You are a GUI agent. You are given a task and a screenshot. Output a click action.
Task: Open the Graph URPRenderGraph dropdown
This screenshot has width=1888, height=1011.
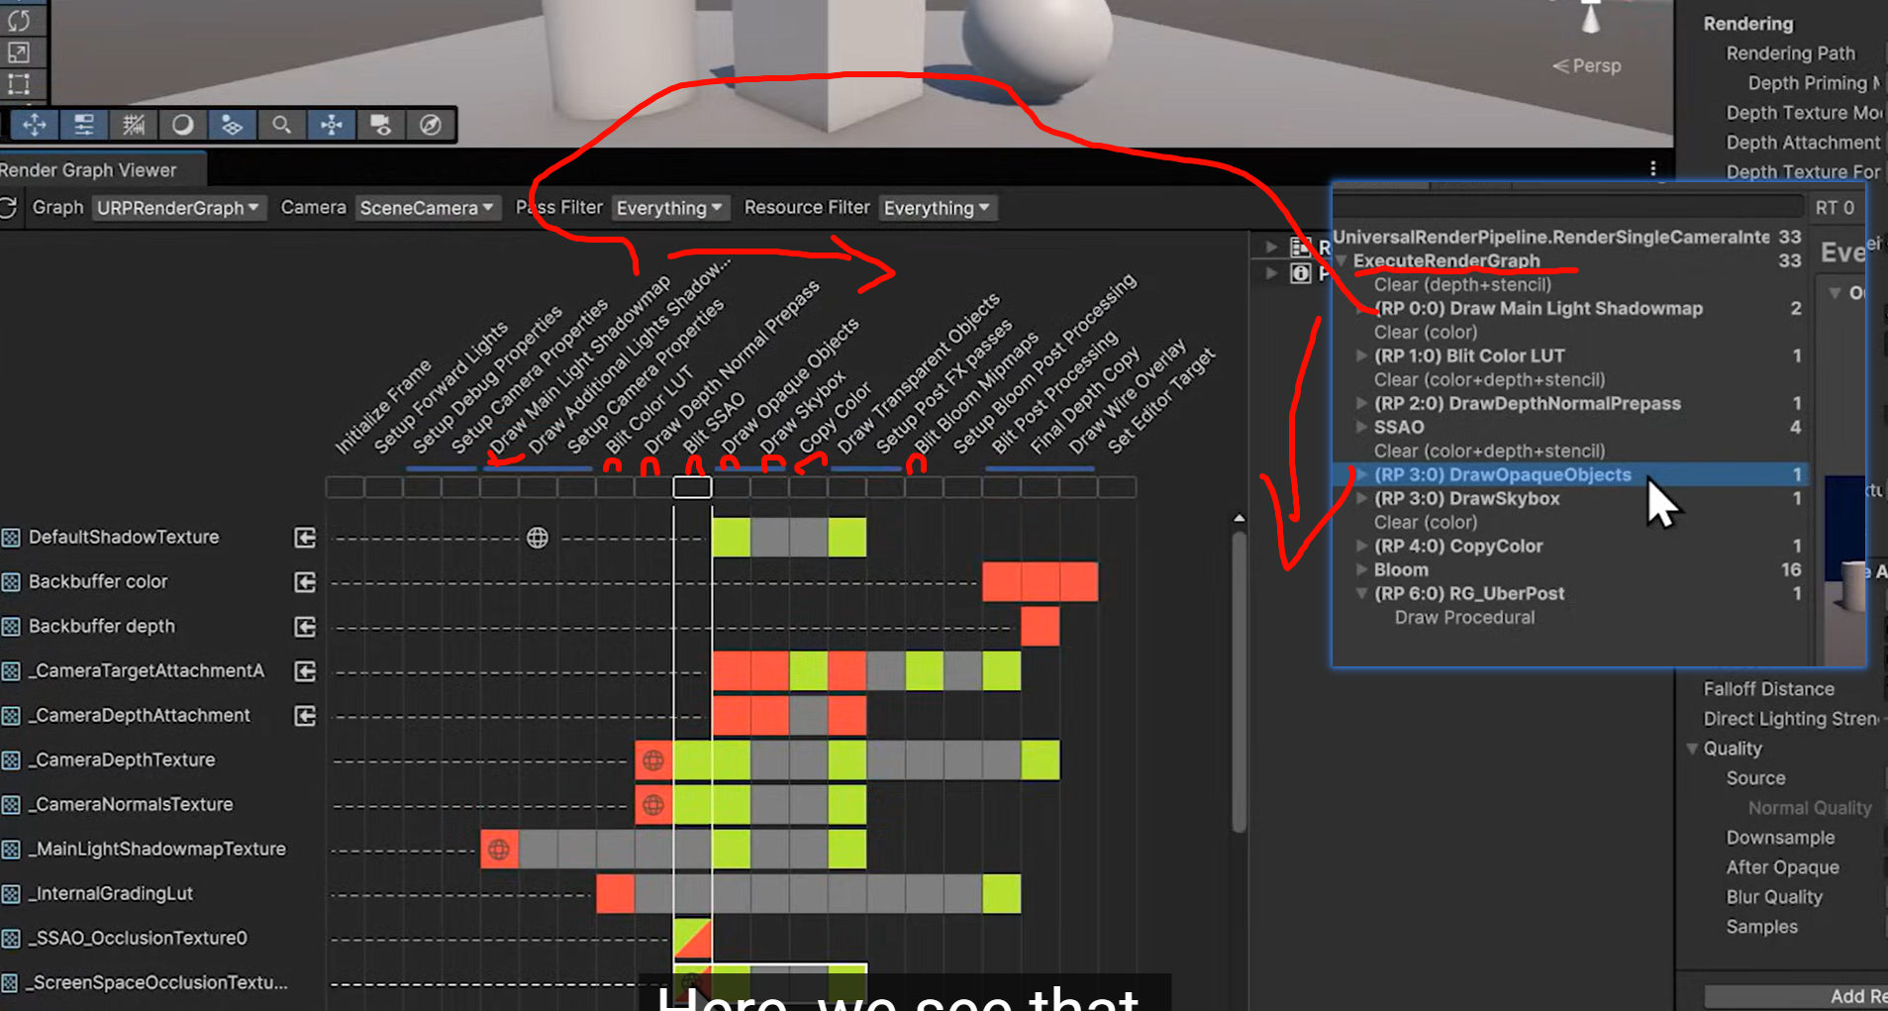(179, 208)
